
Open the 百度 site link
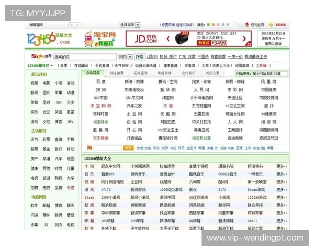[x=100, y=82]
